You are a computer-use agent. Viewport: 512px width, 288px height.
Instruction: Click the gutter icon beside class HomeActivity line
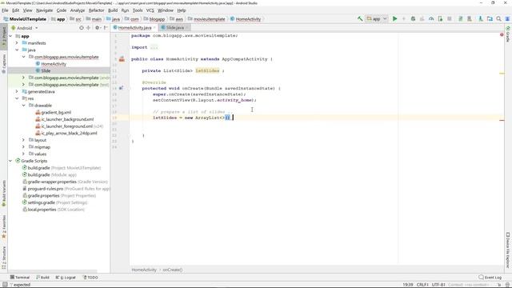(122, 59)
